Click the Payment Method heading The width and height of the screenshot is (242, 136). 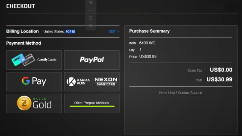pyautogui.click(x=23, y=43)
